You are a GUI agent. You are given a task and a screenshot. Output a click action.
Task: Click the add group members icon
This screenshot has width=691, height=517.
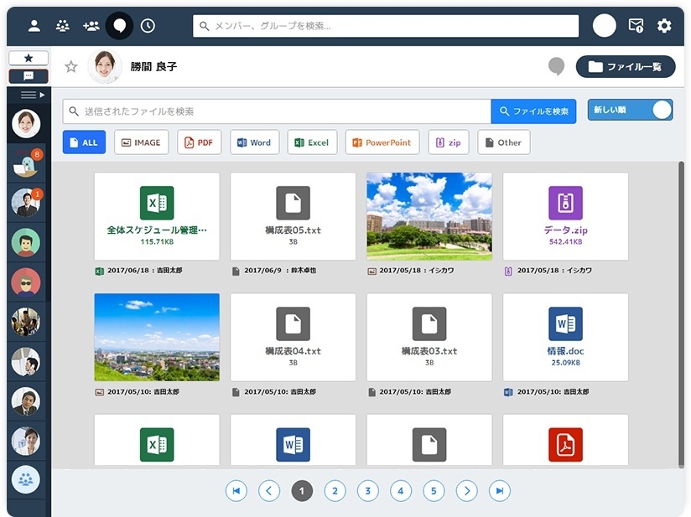tap(91, 26)
